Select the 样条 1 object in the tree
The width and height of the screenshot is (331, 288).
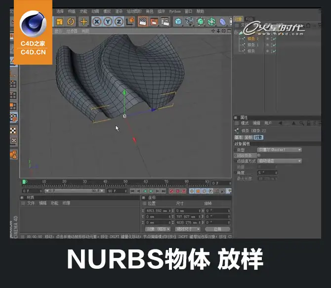[x=253, y=45]
